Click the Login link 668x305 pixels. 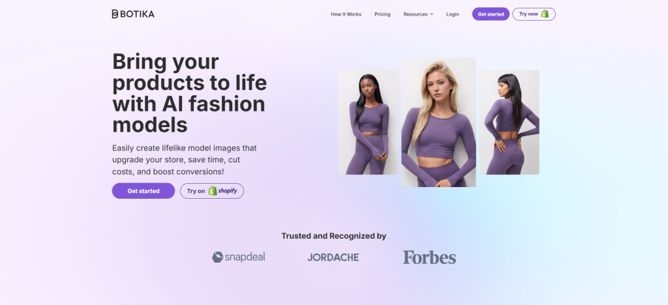tap(453, 14)
